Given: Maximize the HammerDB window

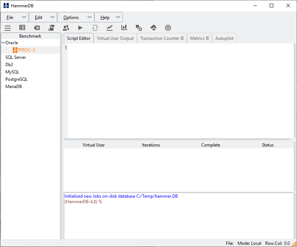Looking at the screenshot, I should [x=271, y=5].
